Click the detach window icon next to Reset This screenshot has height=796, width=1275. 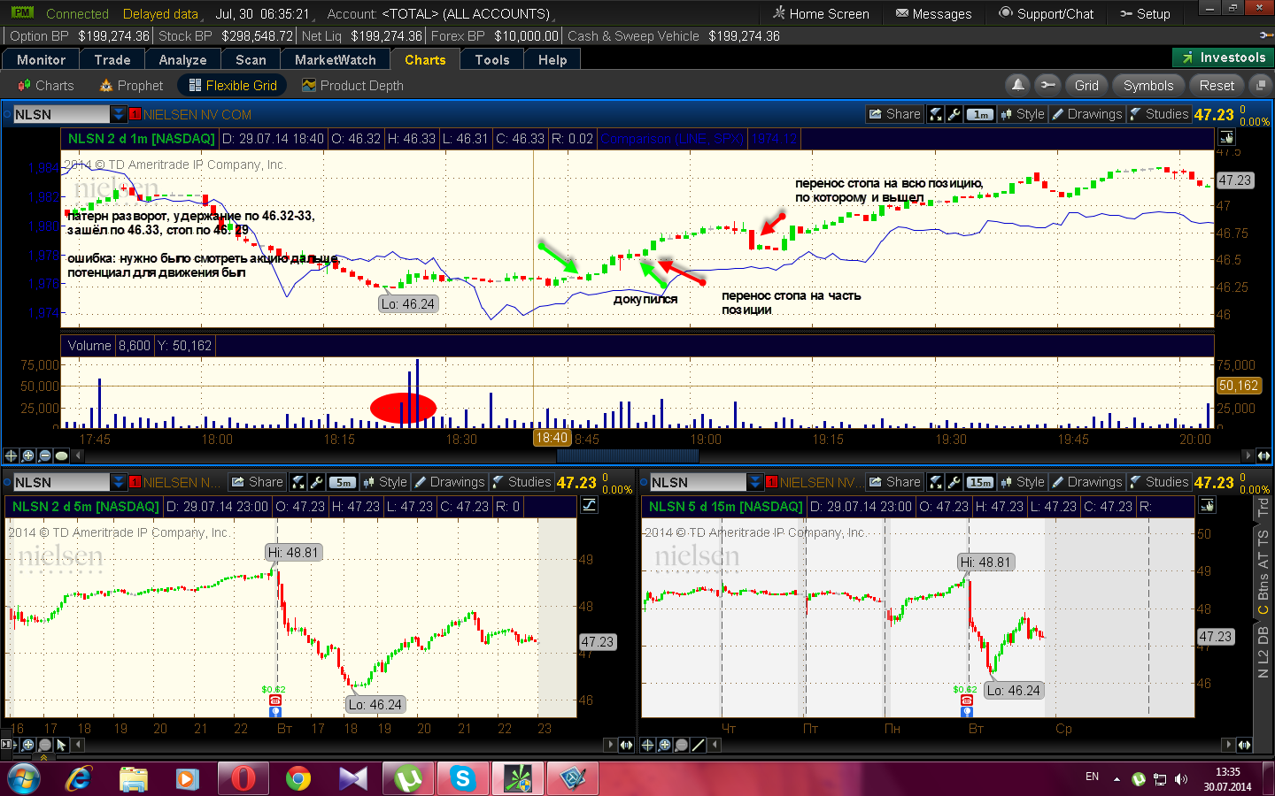tap(1261, 85)
